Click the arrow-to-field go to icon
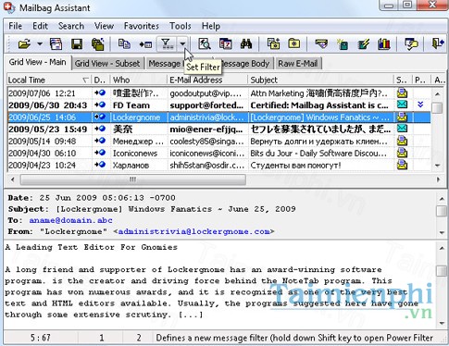 pyautogui.click(x=145, y=44)
